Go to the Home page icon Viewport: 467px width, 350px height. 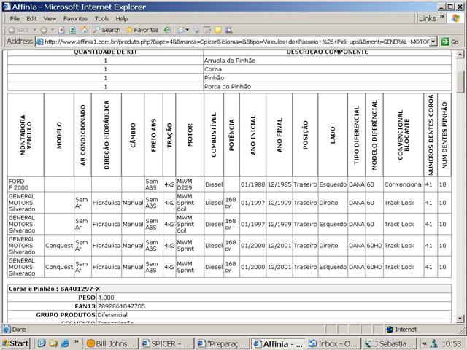(x=85, y=30)
